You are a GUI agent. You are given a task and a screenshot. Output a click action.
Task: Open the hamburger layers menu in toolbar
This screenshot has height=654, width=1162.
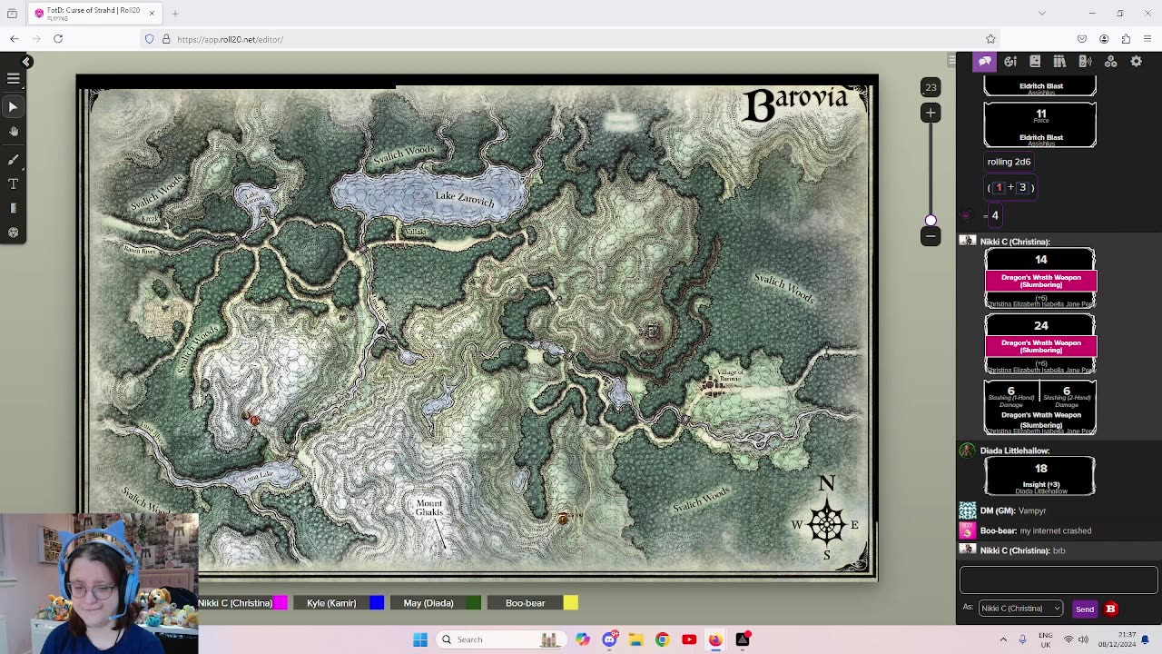[14, 79]
